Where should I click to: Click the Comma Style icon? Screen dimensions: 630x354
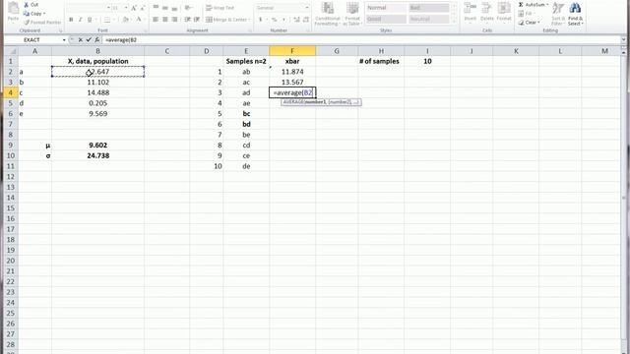click(x=283, y=20)
